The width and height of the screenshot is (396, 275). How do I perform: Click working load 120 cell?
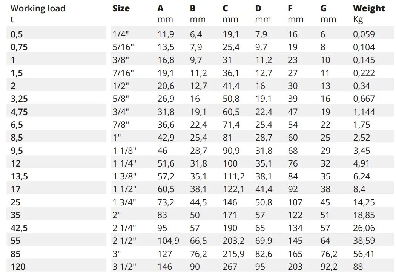pyautogui.click(x=18, y=267)
